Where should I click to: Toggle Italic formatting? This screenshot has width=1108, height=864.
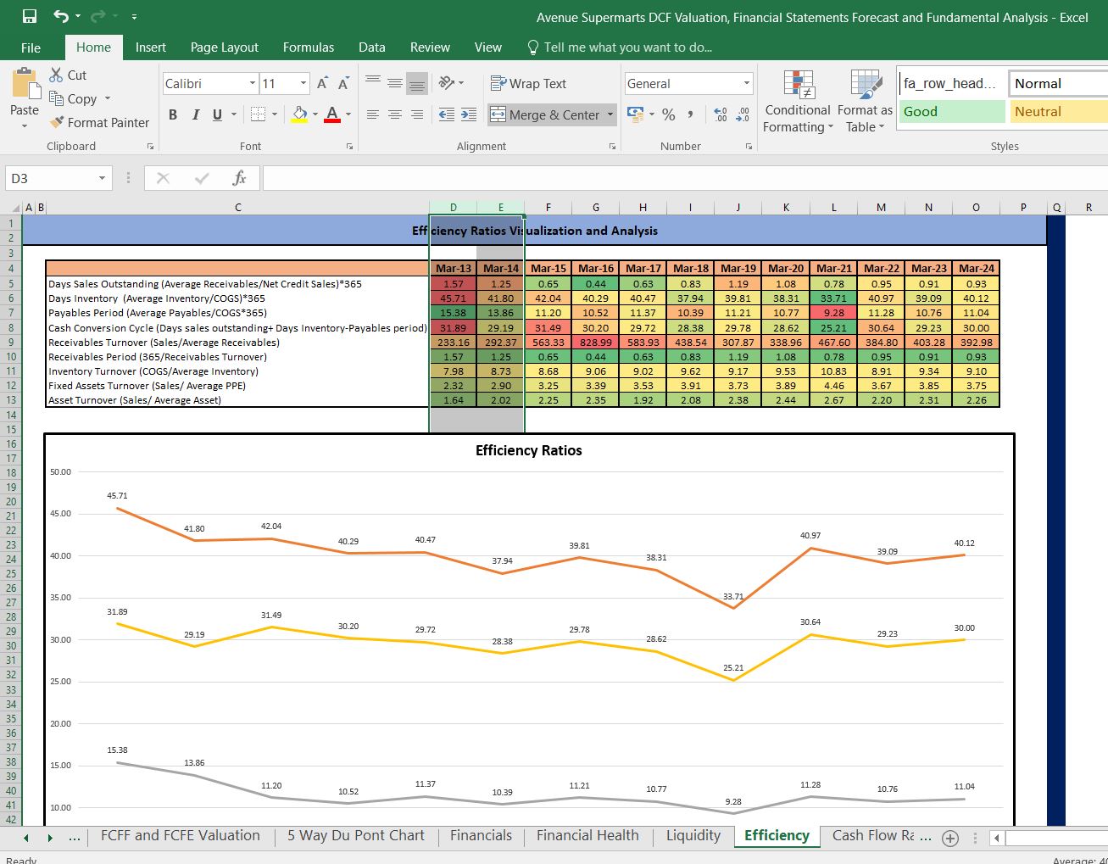point(196,114)
